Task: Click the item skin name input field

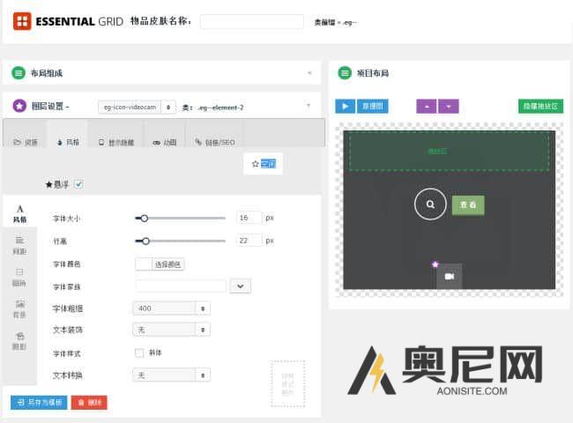Action: pos(252,21)
